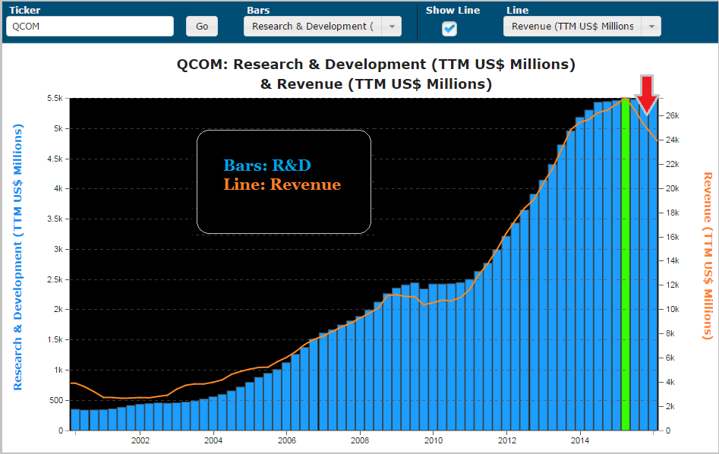Click the 'Bars' dropdown label
719x454 pixels.
coord(258,10)
